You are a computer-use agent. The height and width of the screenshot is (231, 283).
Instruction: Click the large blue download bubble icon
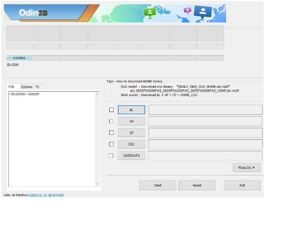point(203,12)
